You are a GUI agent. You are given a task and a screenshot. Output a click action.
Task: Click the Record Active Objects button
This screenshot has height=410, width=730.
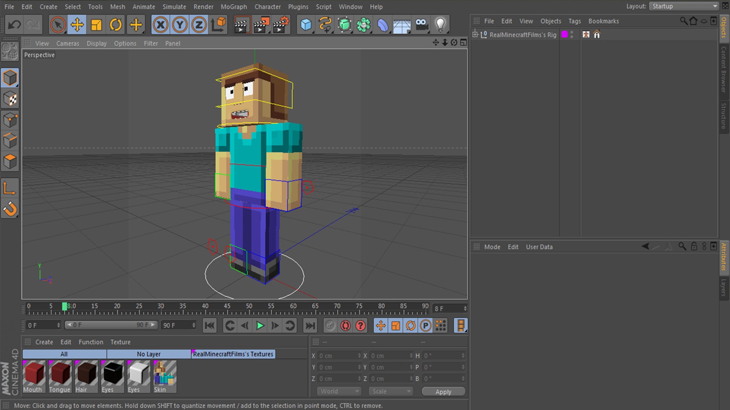point(330,325)
